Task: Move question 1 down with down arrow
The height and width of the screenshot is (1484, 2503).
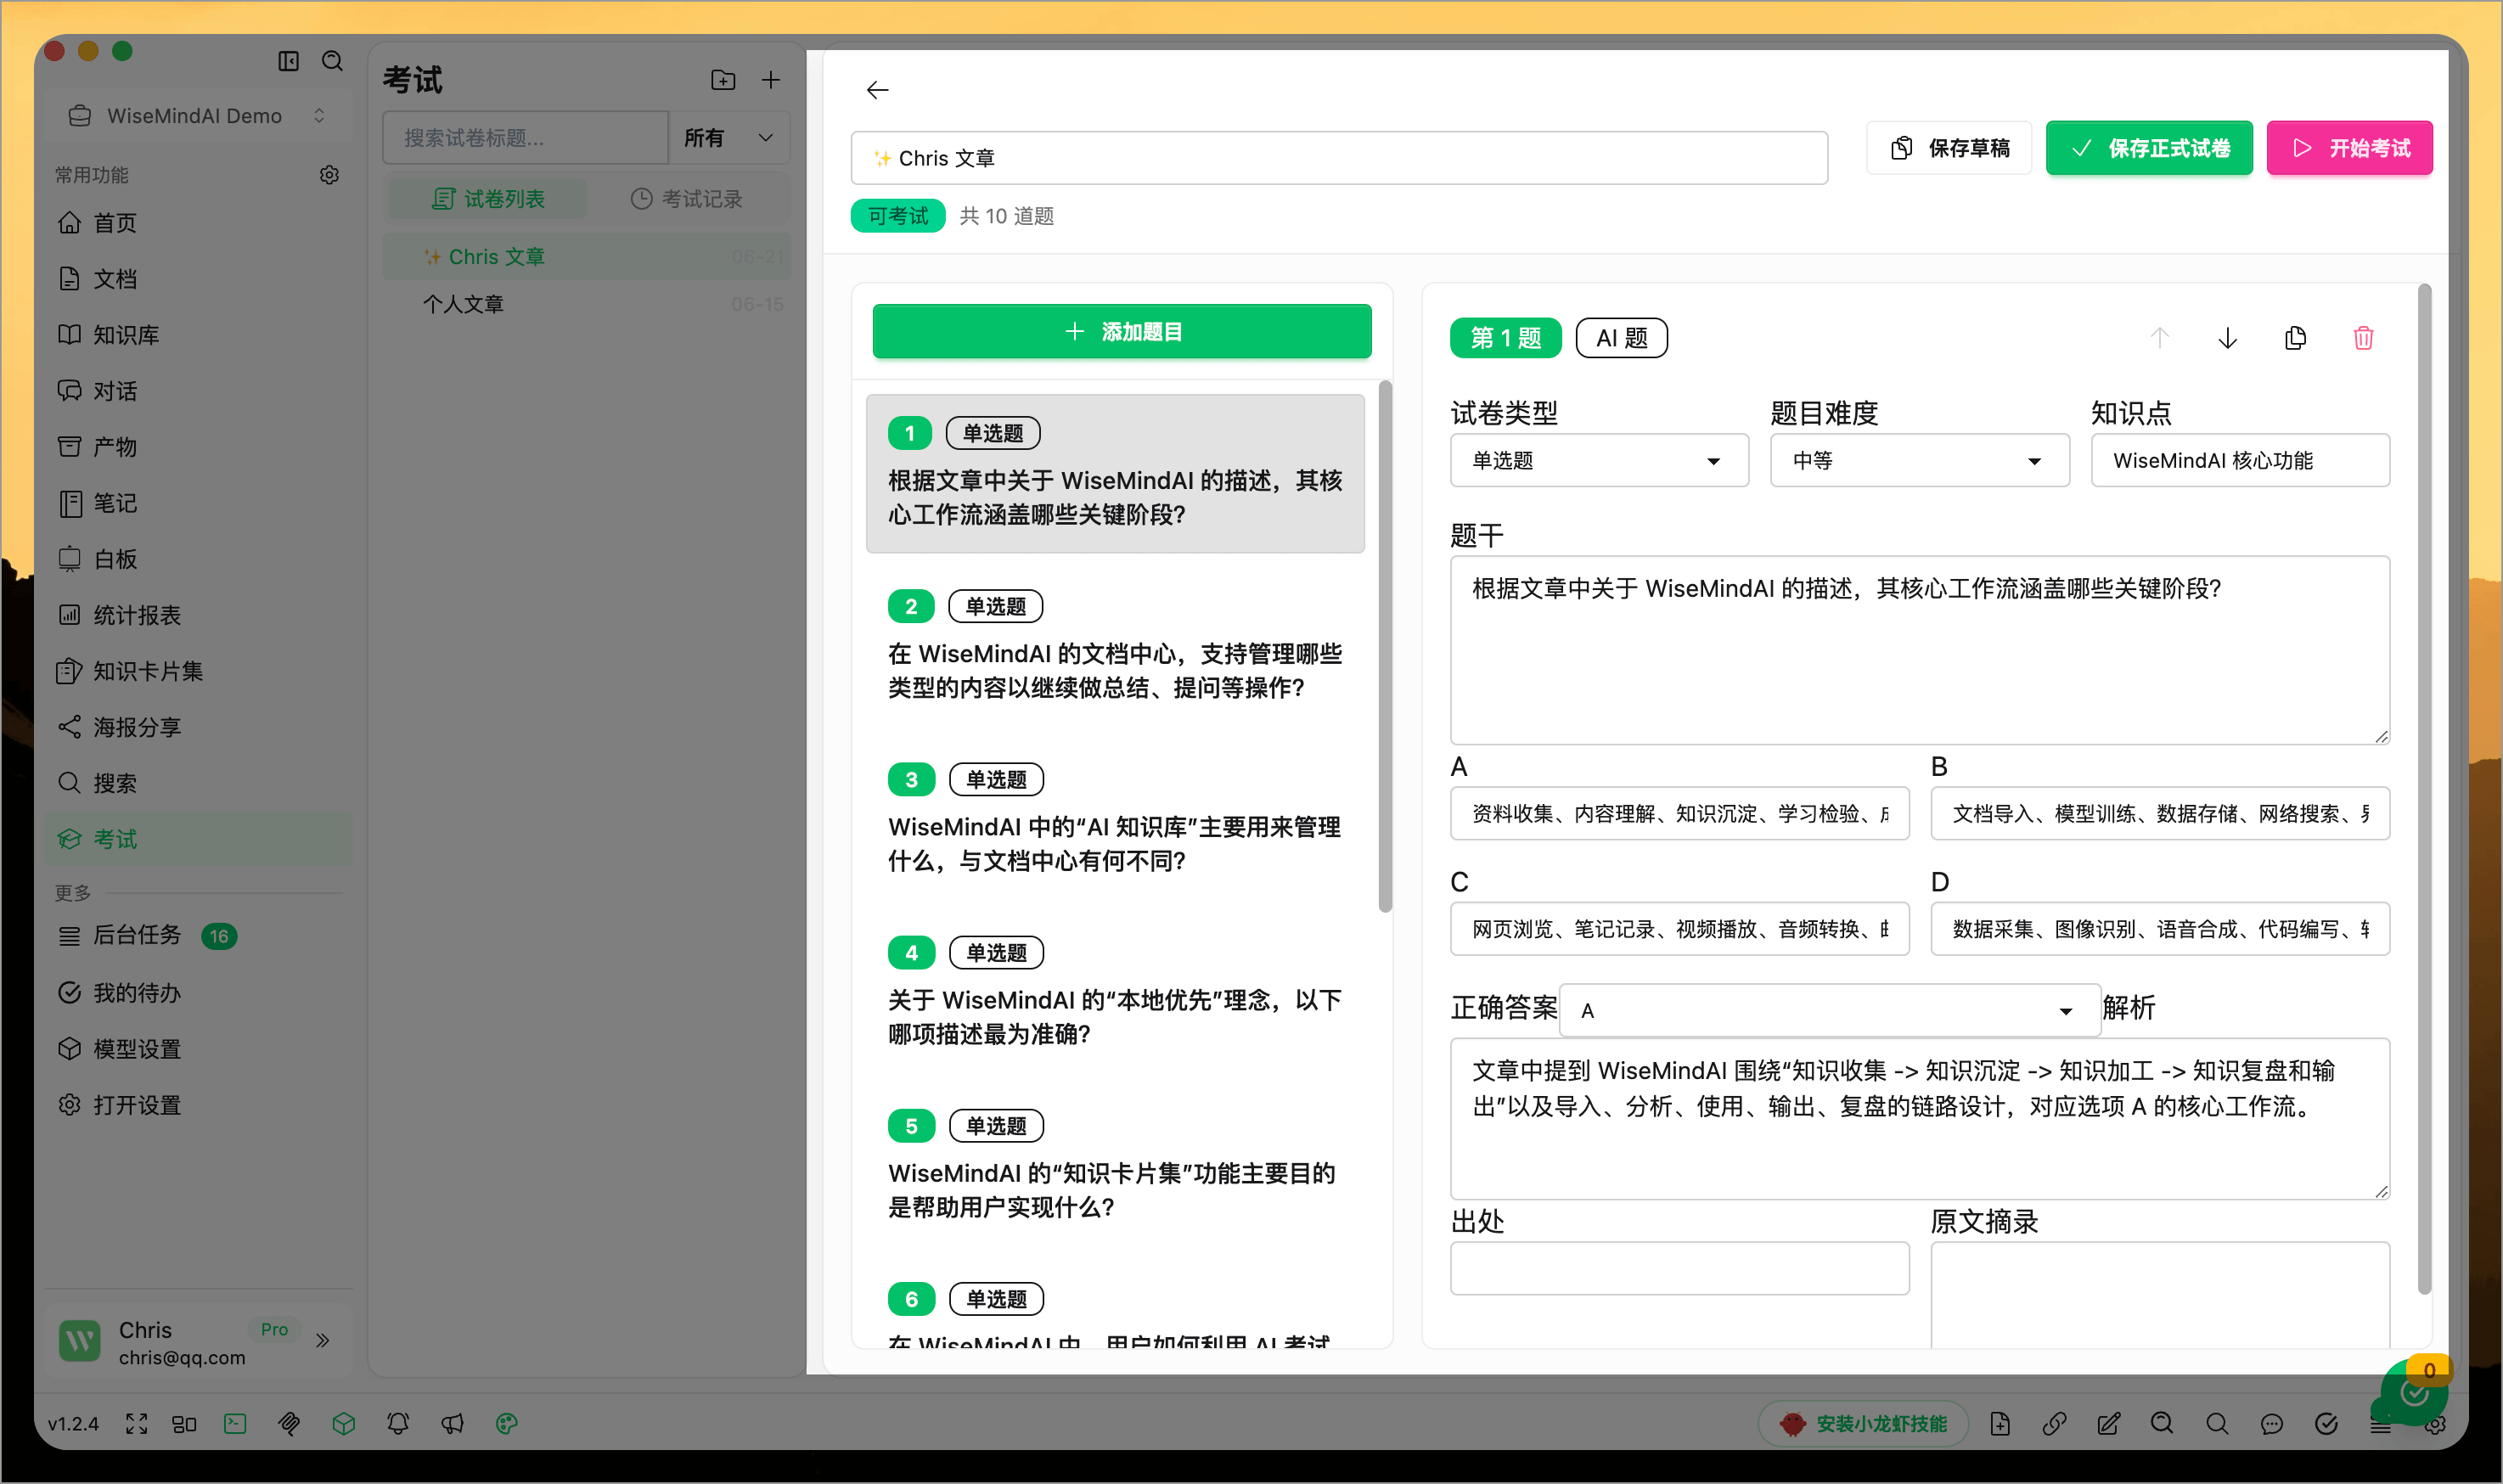Action: pyautogui.click(x=2227, y=338)
